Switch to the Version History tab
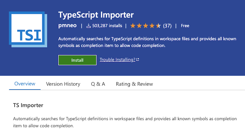245x133 pixels. [63, 84]
